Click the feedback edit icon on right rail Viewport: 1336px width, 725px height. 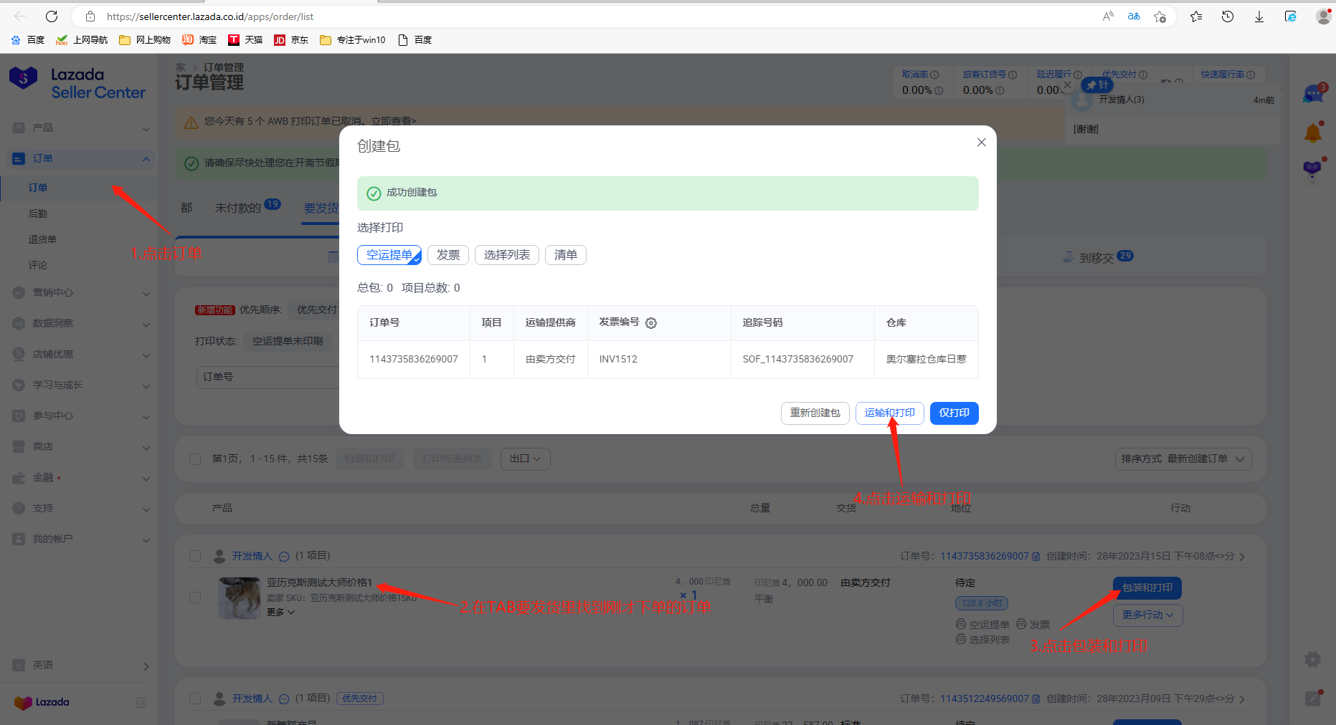point(1312,698)
